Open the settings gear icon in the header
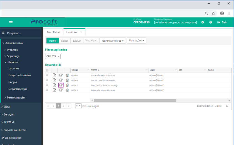 pyautogui.click(x=203, y=22)
